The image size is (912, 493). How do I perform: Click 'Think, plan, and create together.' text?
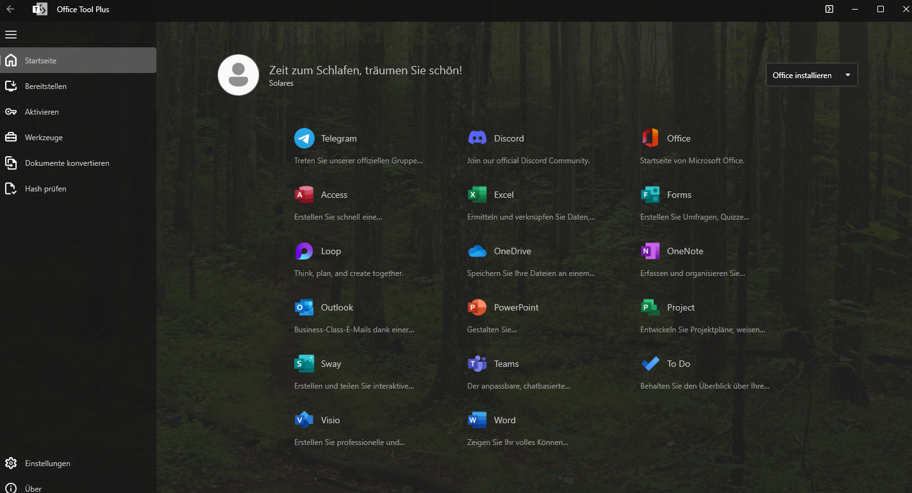pos(349,273)
